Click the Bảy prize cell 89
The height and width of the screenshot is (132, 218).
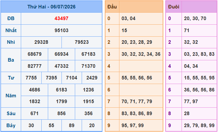[x=72, y=126]
